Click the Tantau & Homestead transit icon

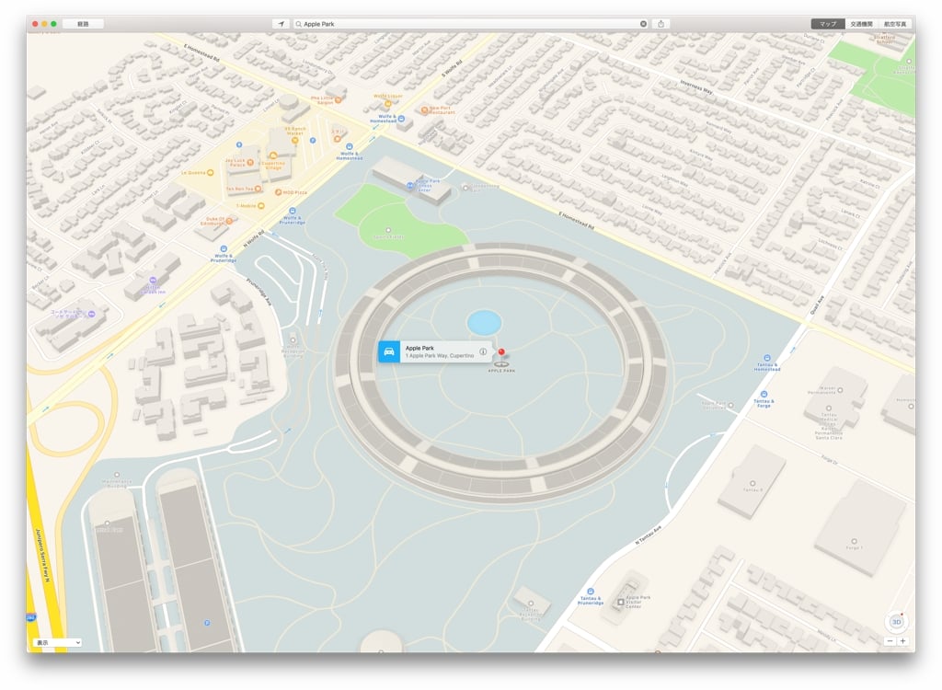point(767,359)
